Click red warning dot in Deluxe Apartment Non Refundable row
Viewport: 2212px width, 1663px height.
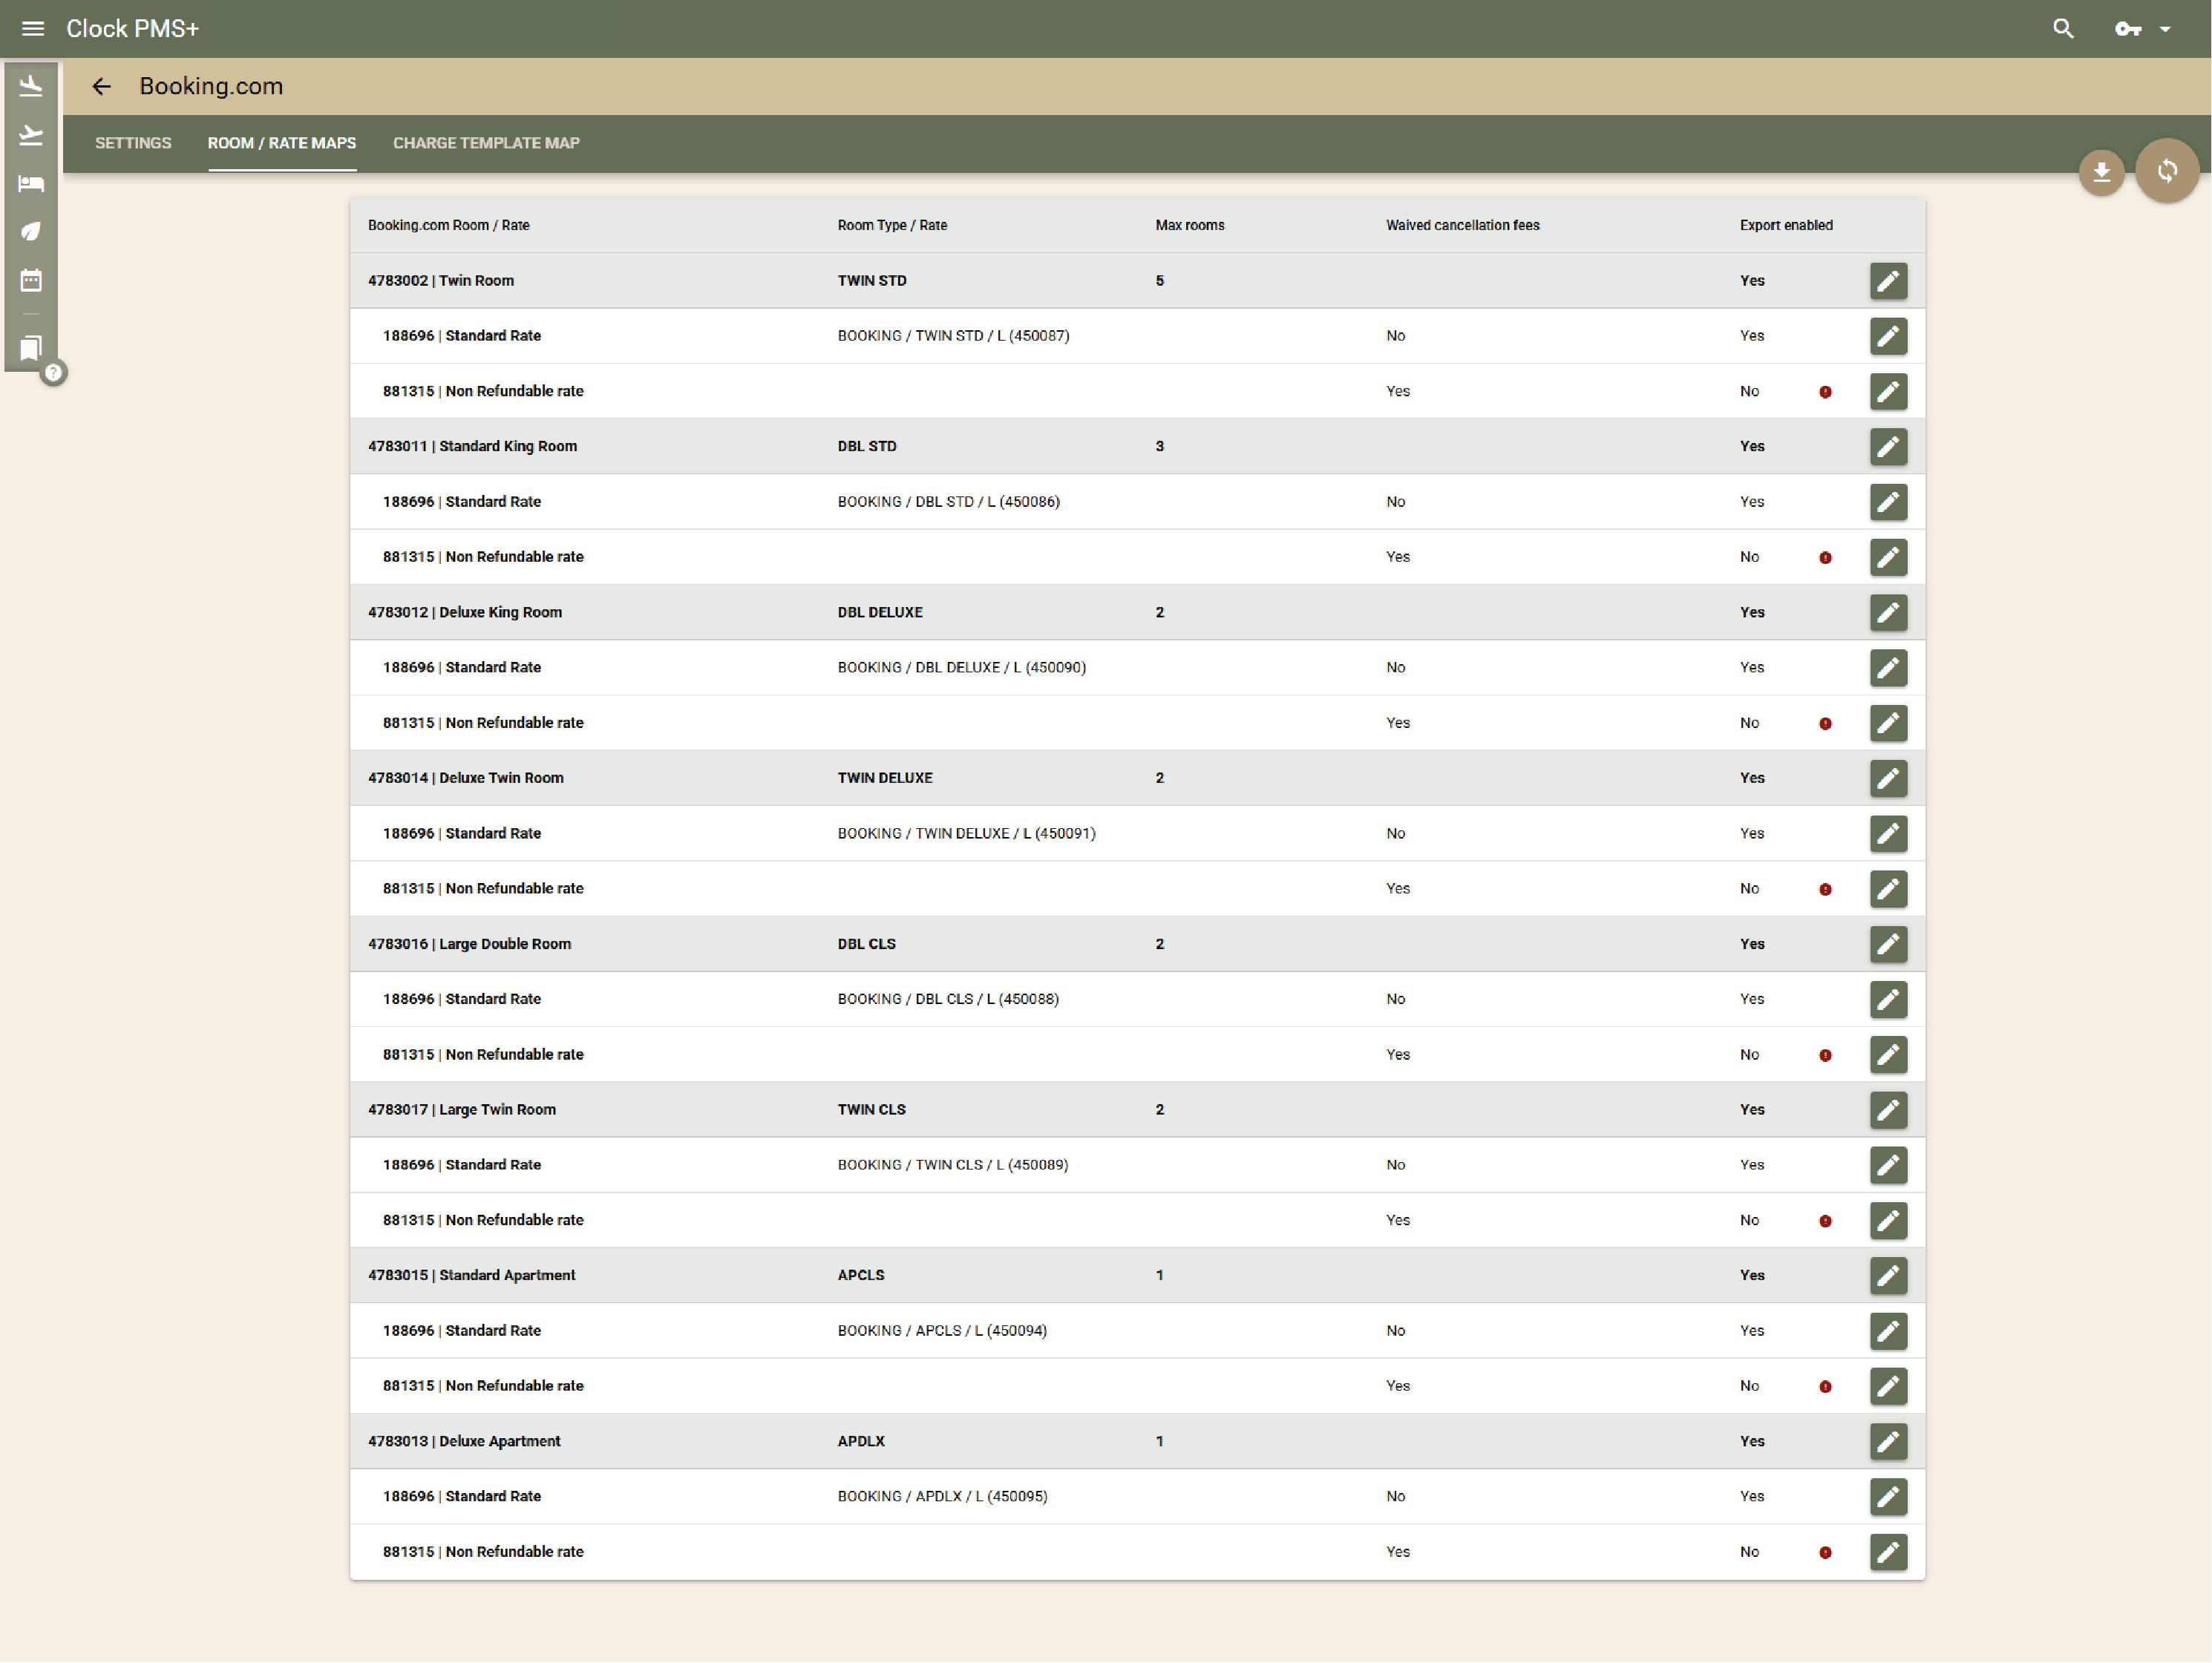tap(1825, 1553)
